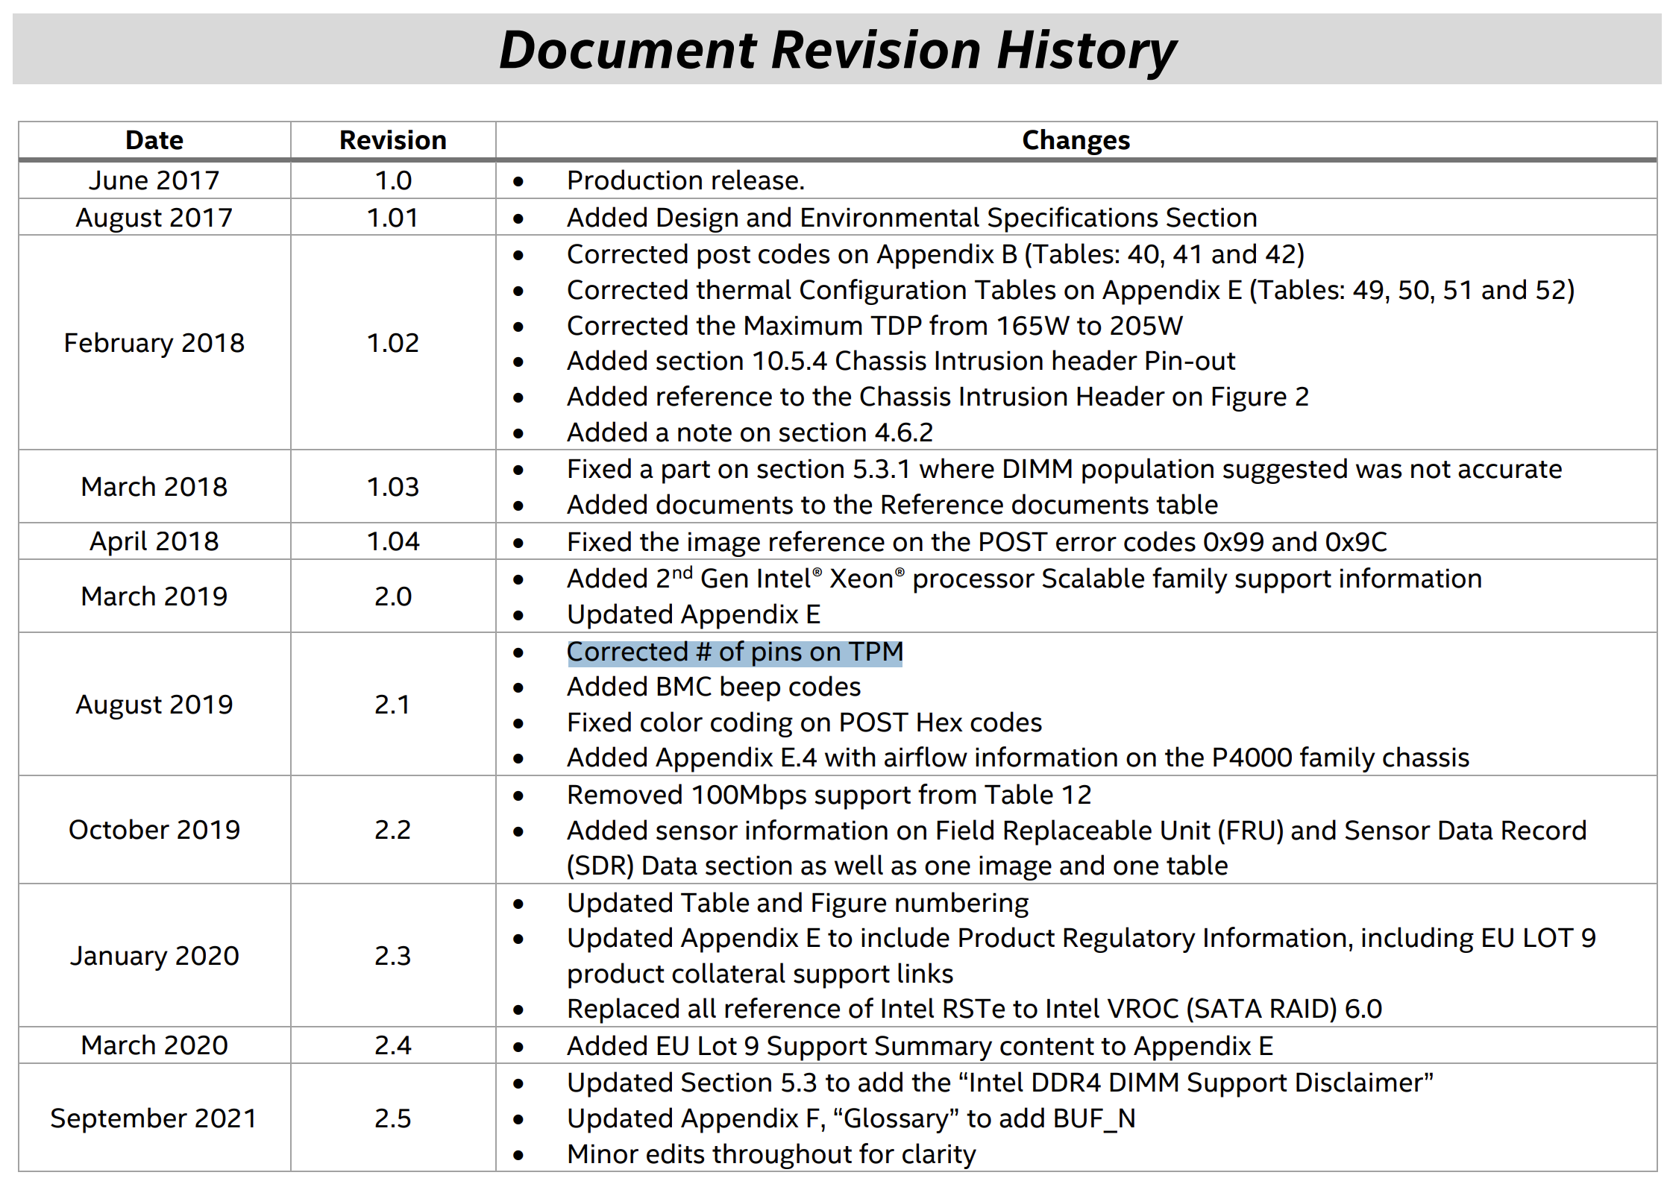Click the Document Revision History heading
The width and height of the screenshot is (1667, 1187).
837,50
